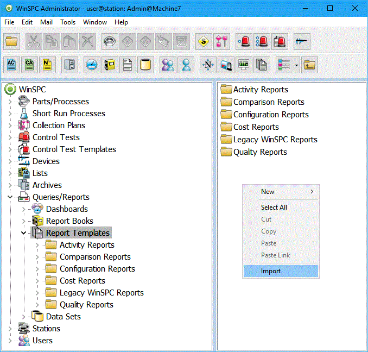This screenshot has height=352, width=368.
Task: Click the single red alarm light icon
Action: coord(244,42)
